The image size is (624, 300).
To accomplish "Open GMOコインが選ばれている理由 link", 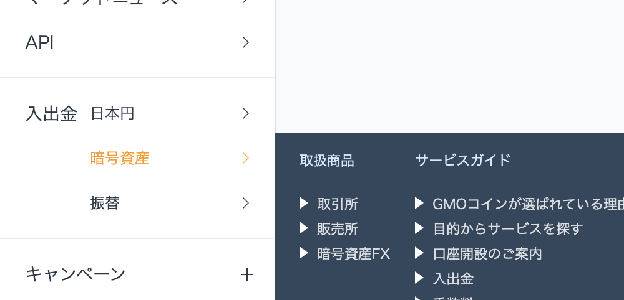I will (x=528, y=204).
